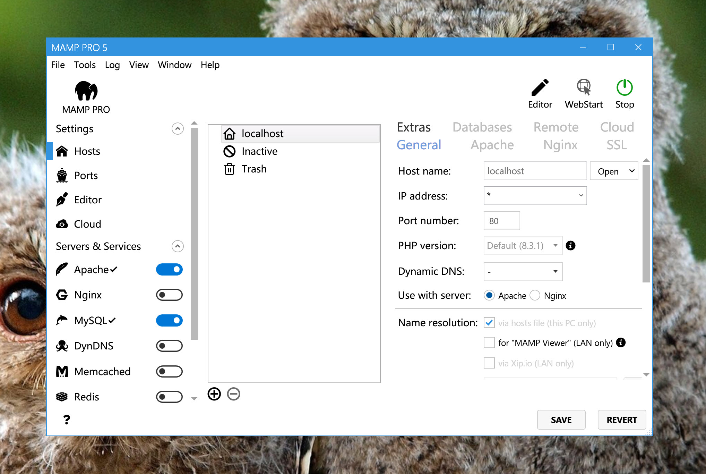The height and width of the screenshot is (474, 706).
Task: Click the settings panel vertical scrollbar thumb
Action: [x=646, y=224]
